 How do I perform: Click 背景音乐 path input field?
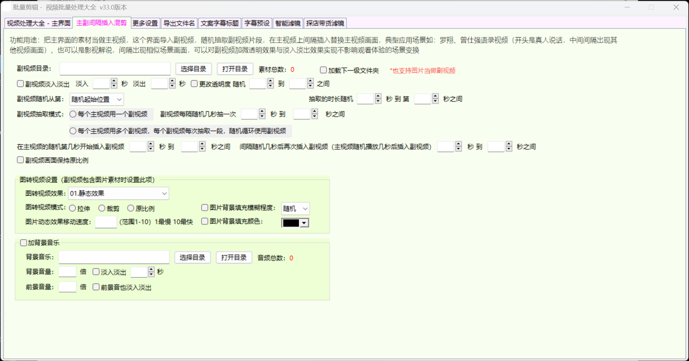point(114,257)
